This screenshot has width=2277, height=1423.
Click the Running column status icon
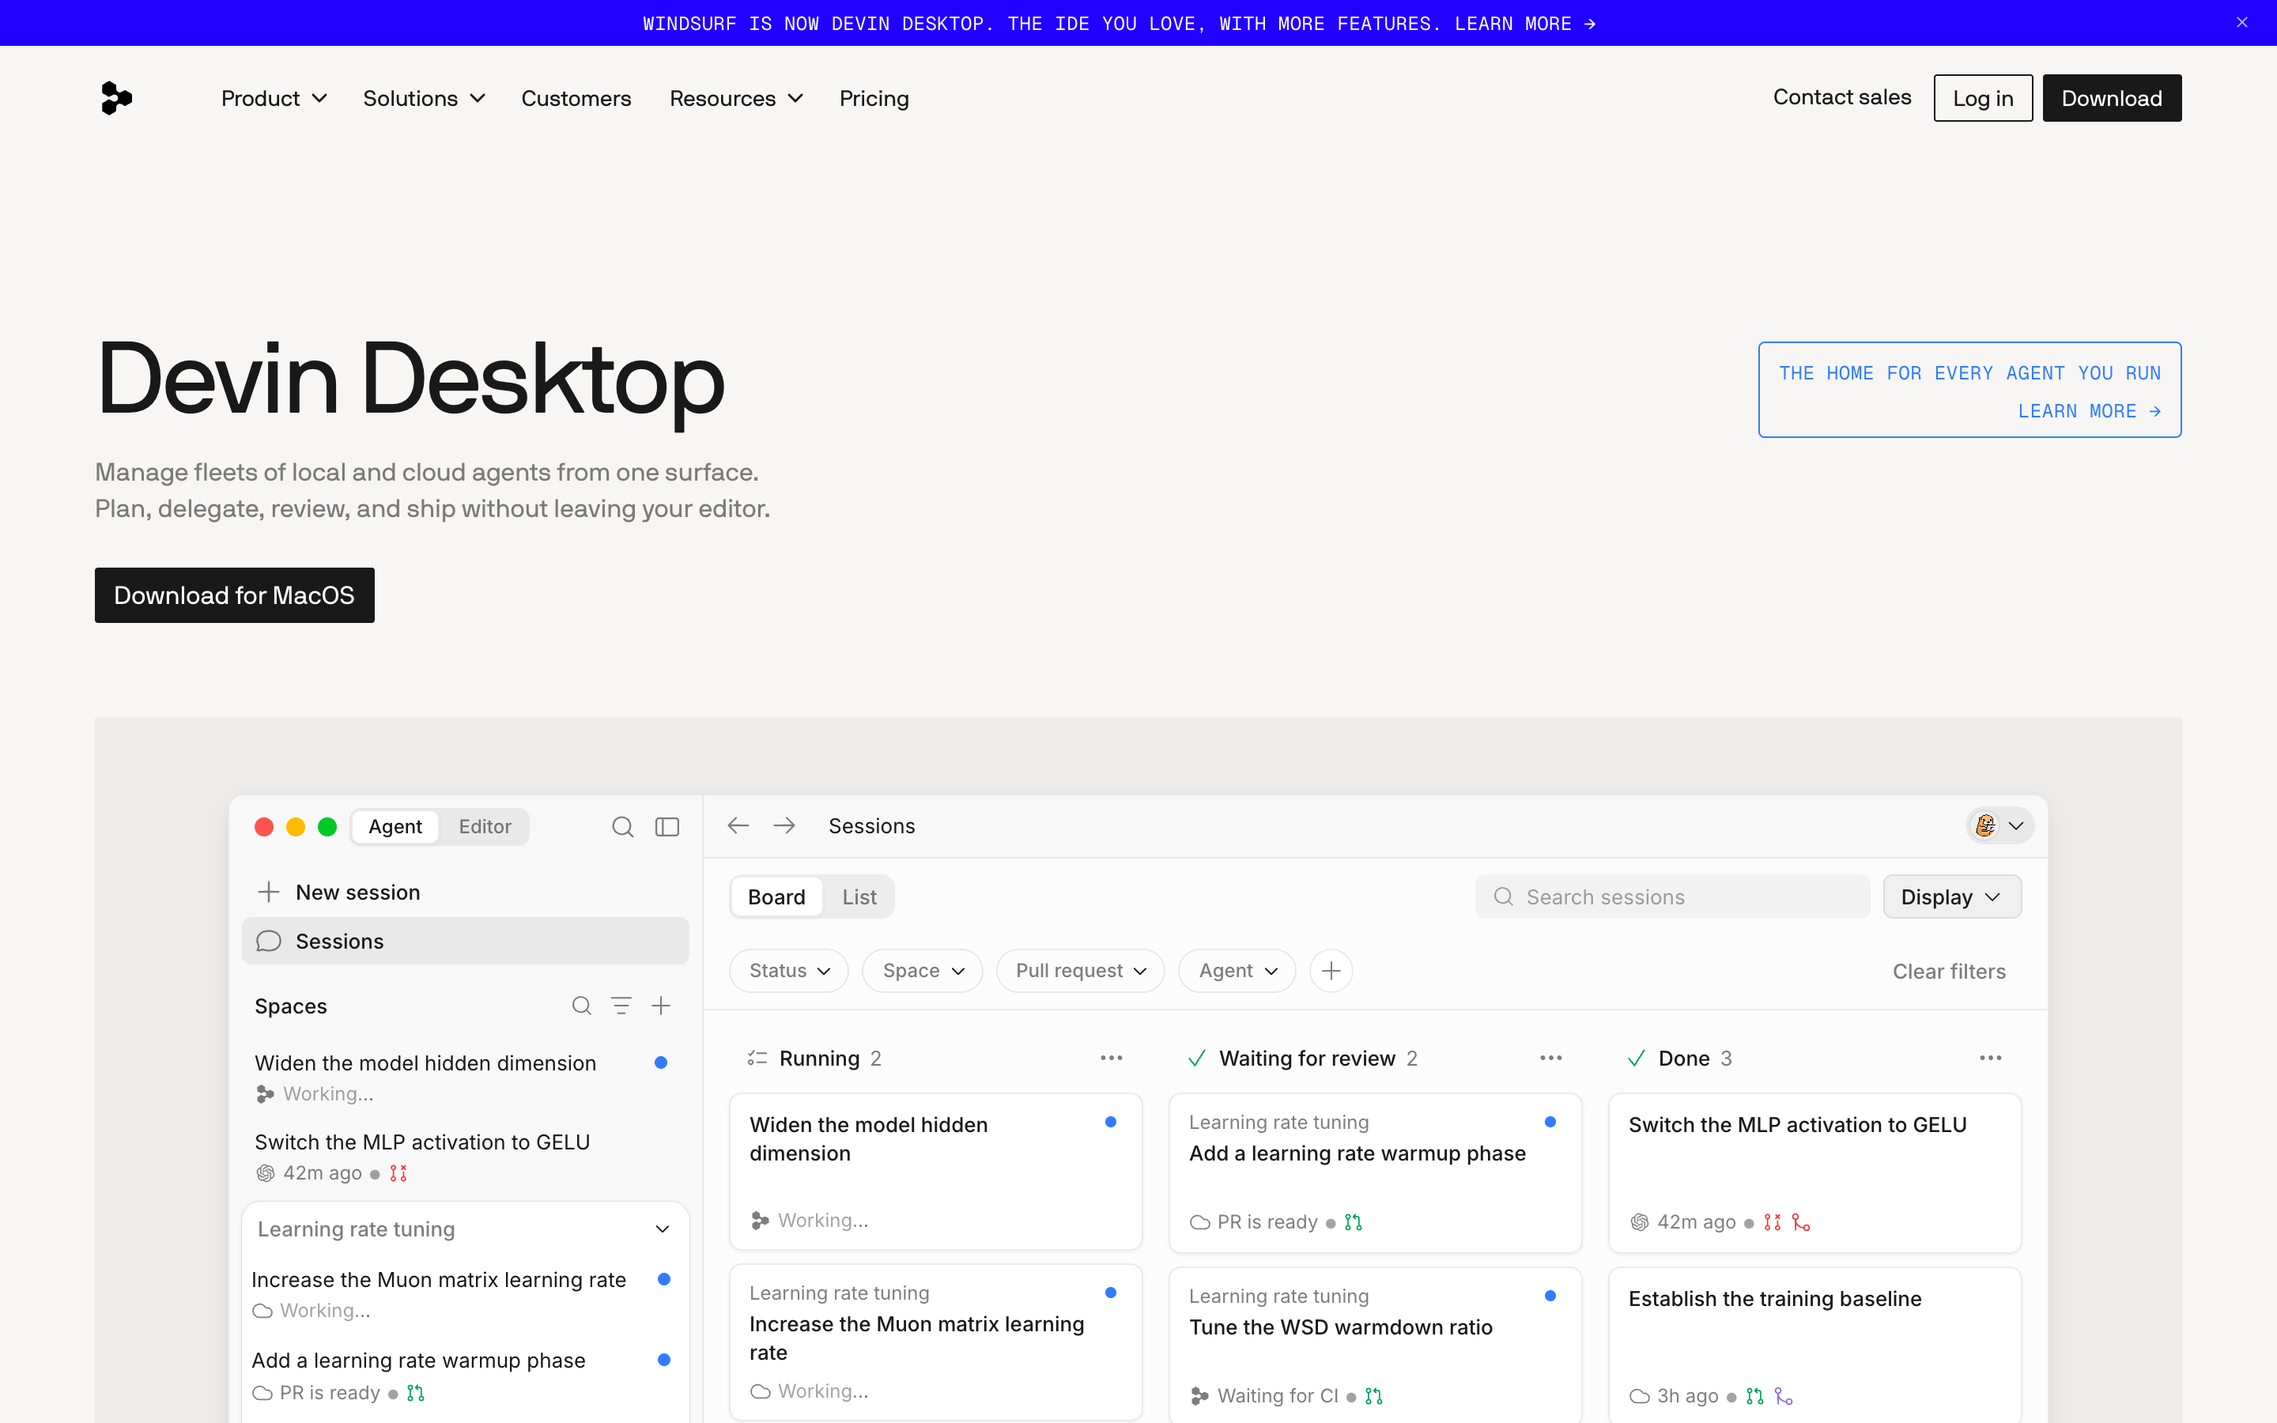click(x=757, y=1058)
